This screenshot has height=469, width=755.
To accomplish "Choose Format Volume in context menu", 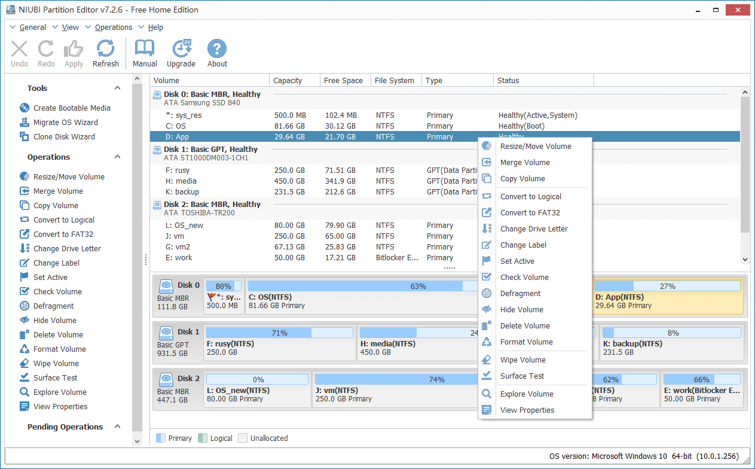I will coord(526,342).
